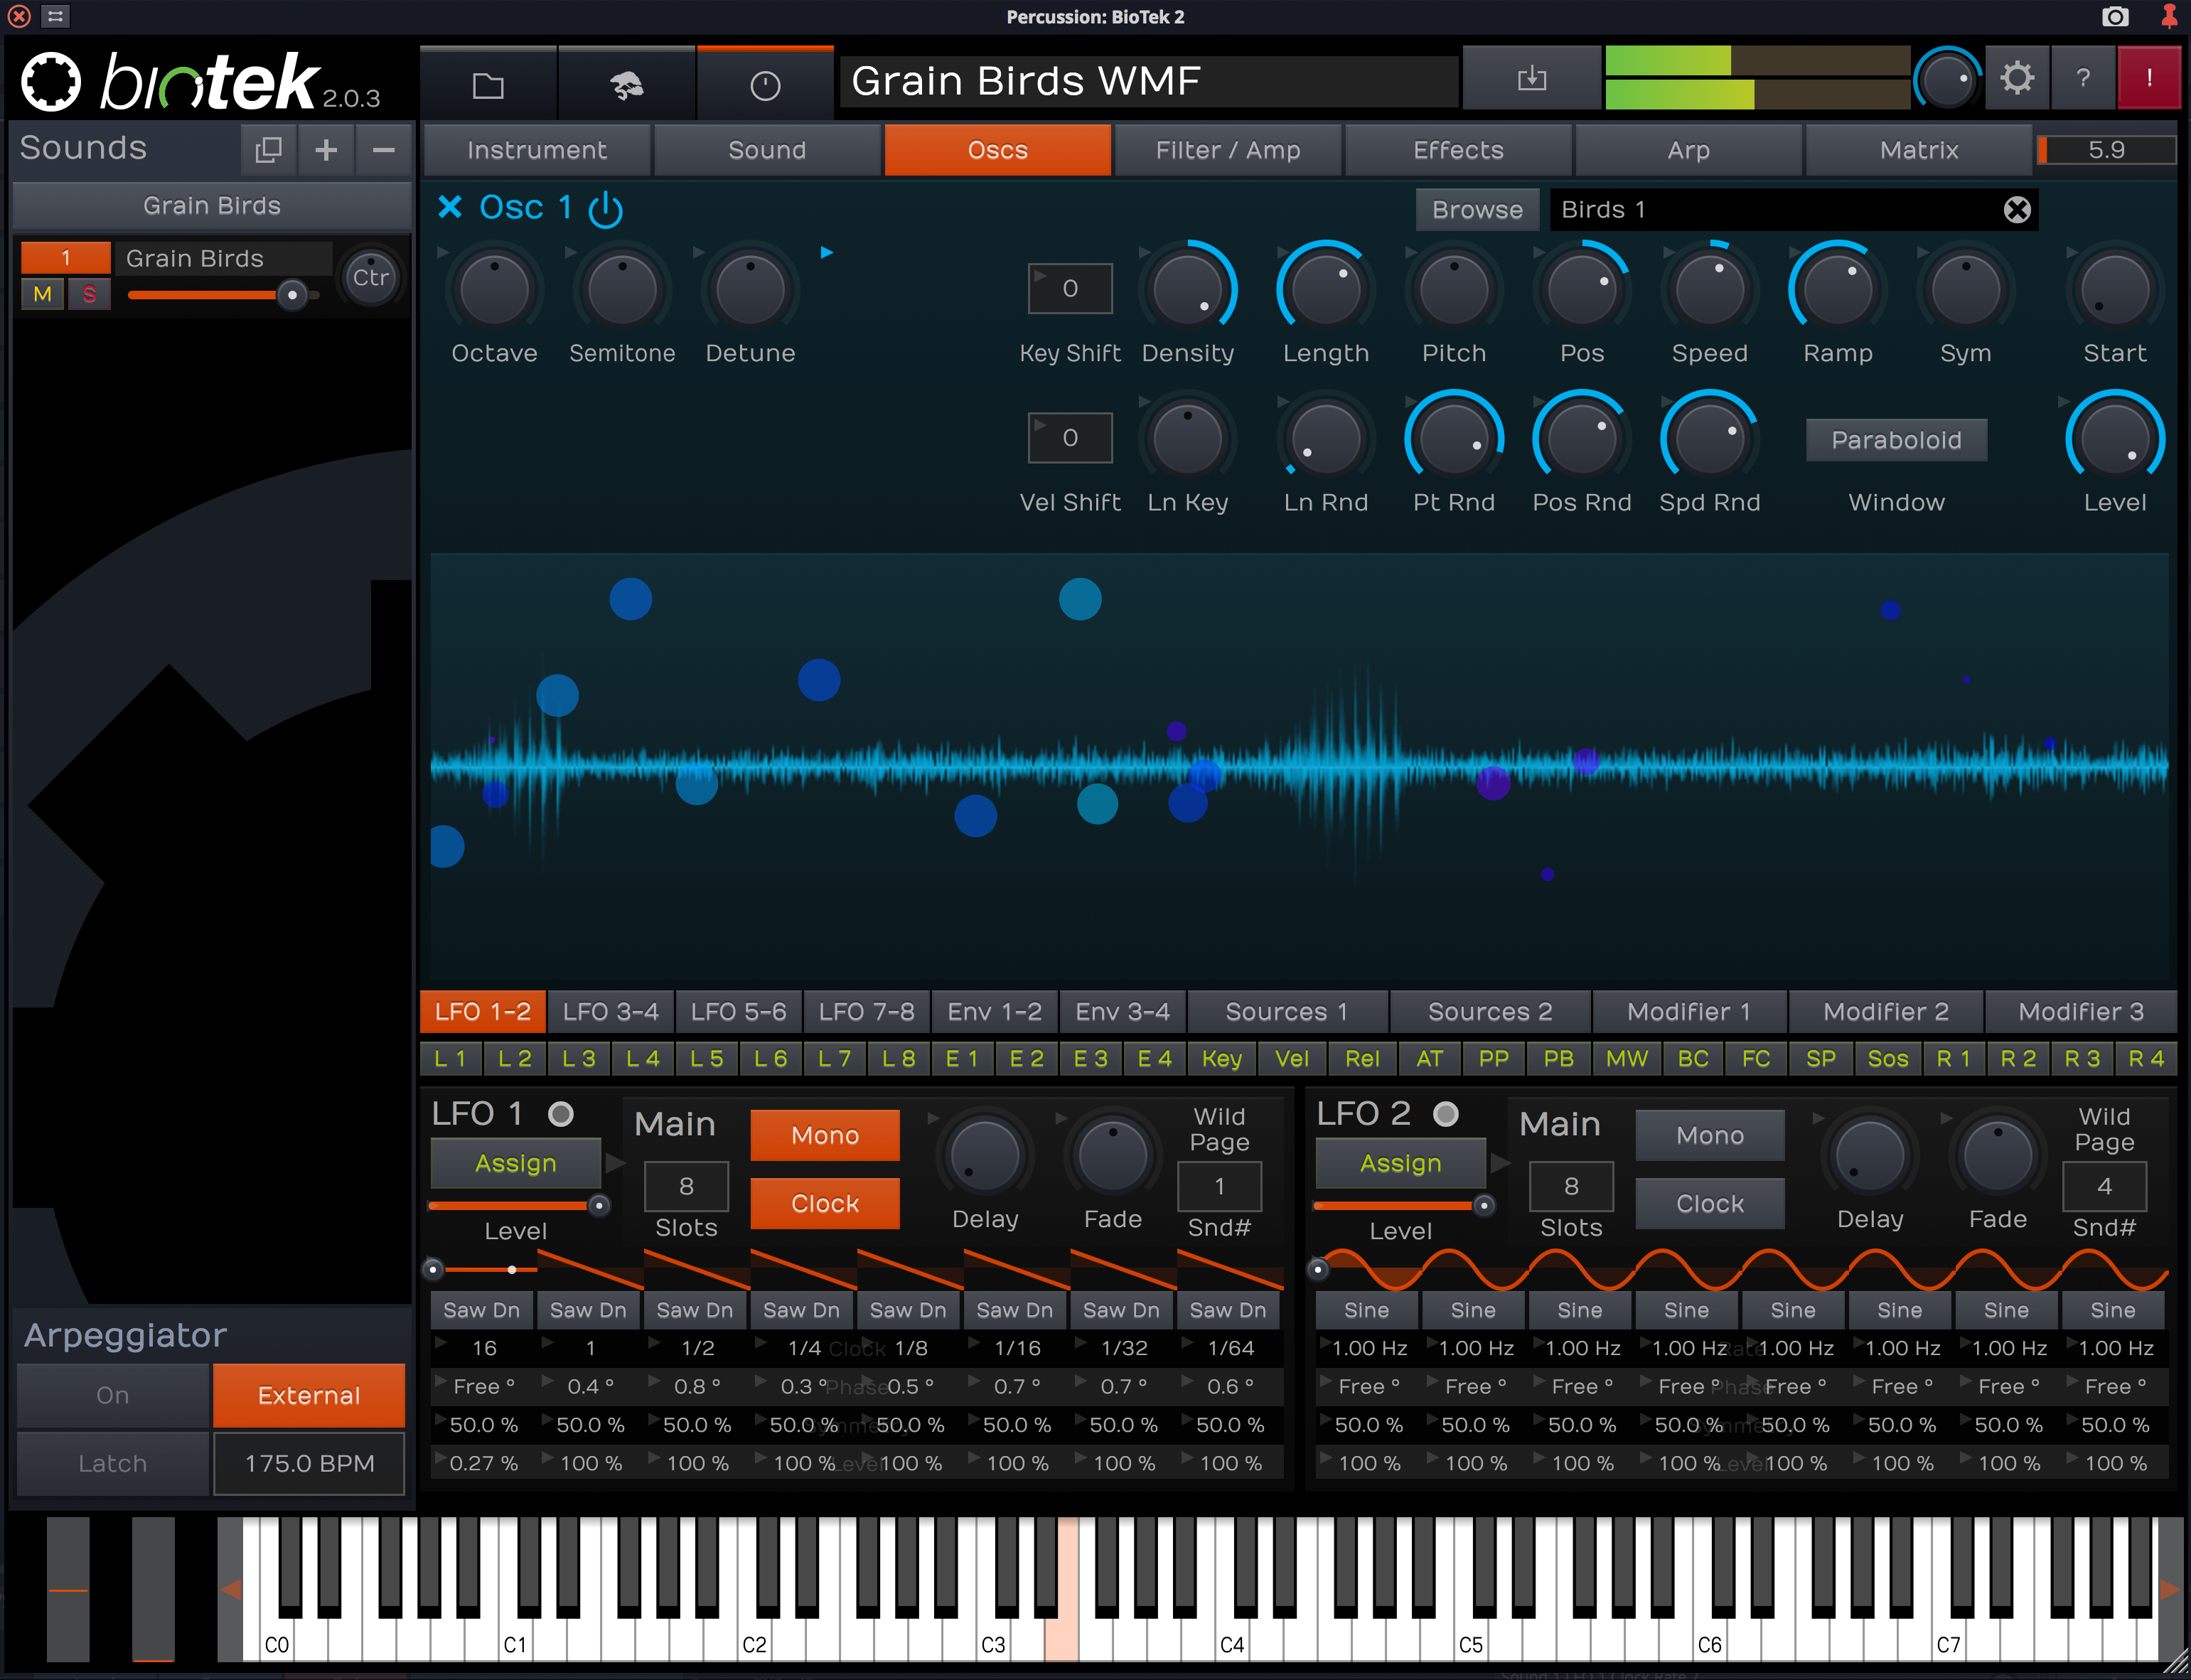Open the Env 1-2 modulation tab
The width and height of the screenshot is (2191, 1680).
pyautogui.click(x=994, y=1012)
